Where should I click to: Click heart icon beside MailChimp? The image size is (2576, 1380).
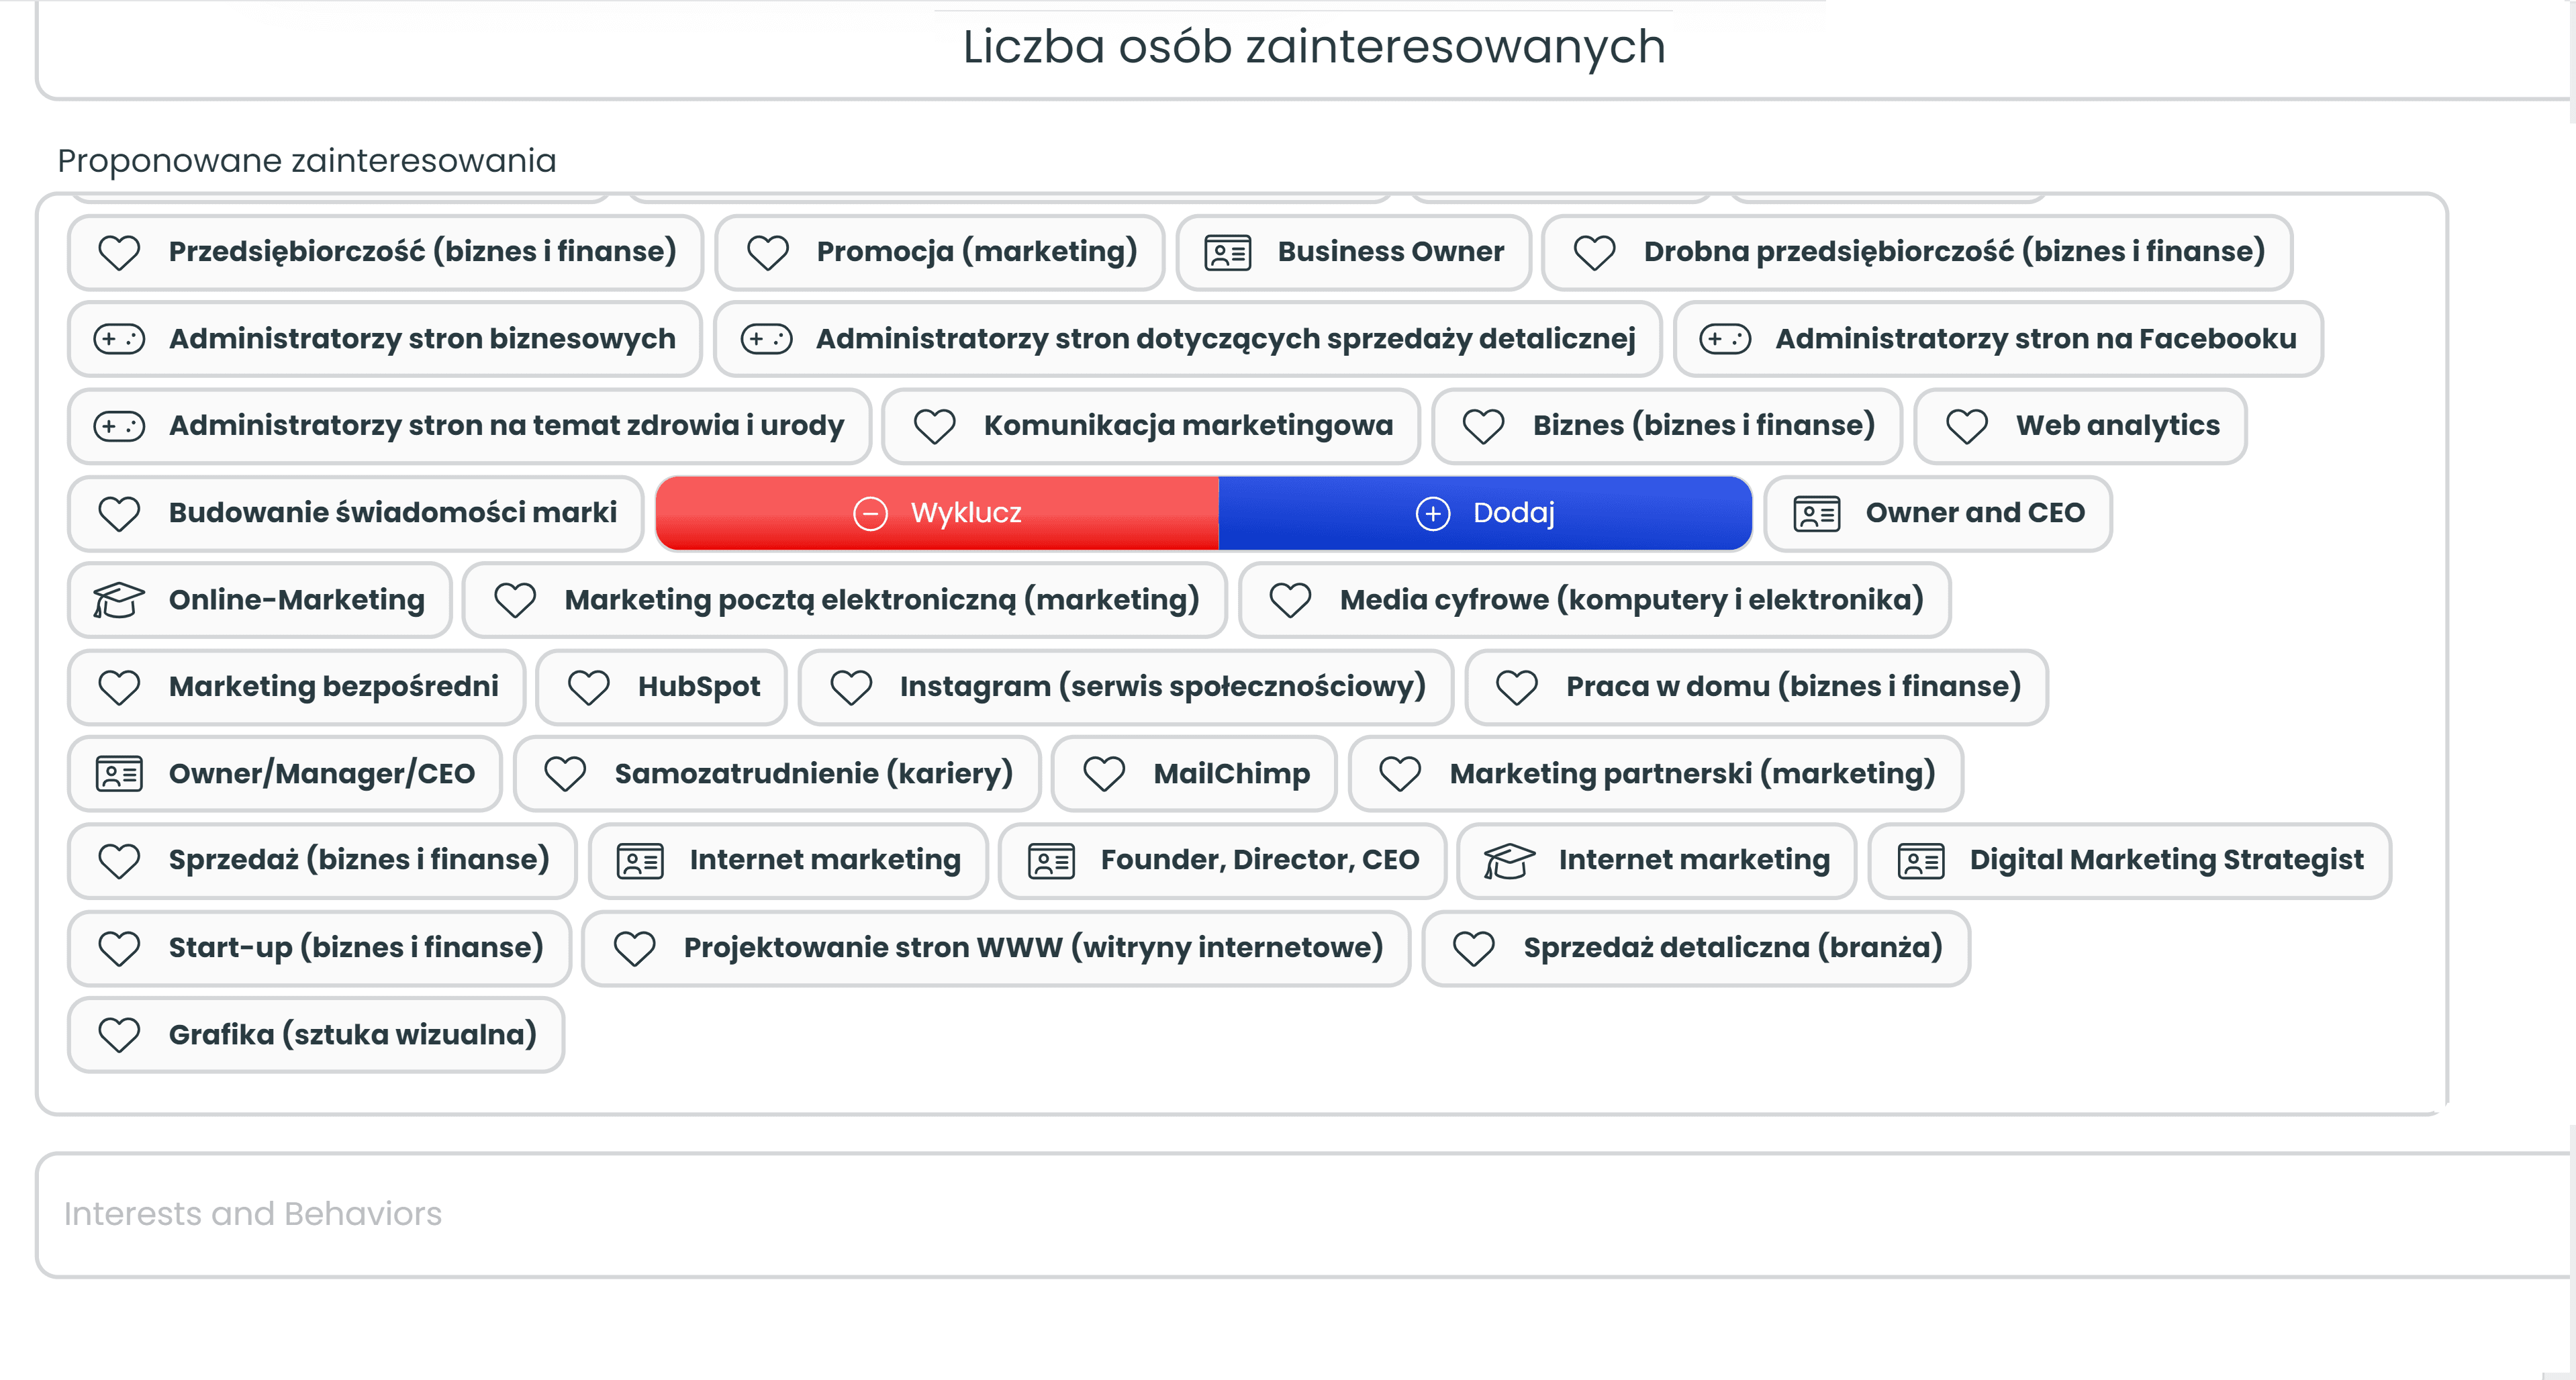point(1104,774)
